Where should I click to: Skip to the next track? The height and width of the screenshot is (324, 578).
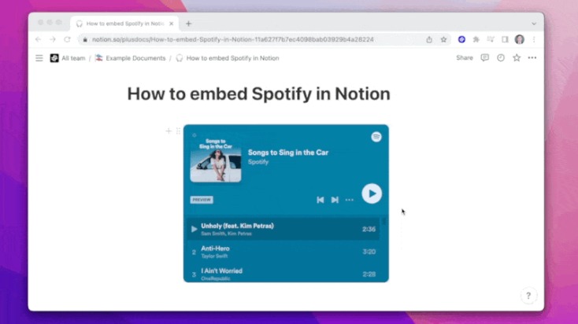[x=335, y=200]
